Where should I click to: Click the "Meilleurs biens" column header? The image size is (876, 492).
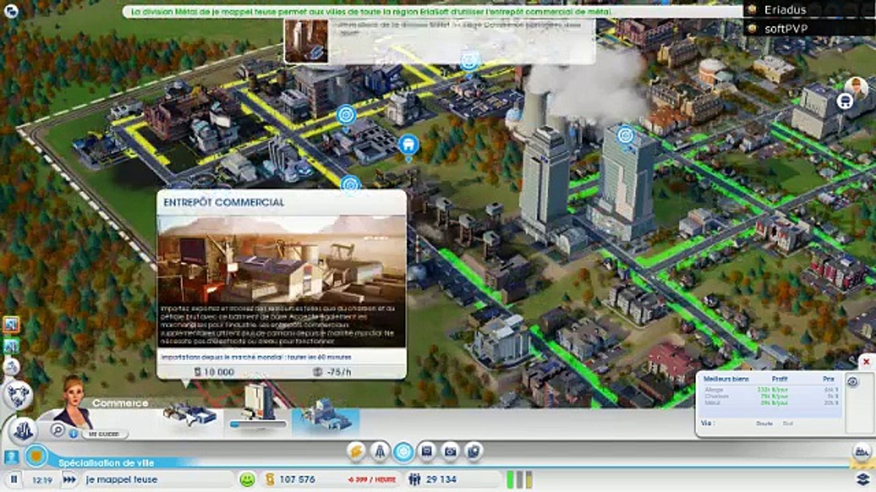[727, 379]
